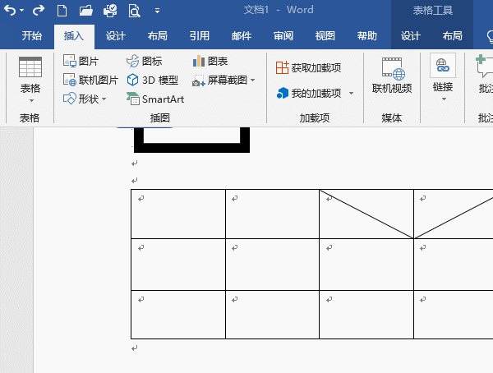Viewport: 493px width, 373px height.
Task: Click 获取加载项 to get add-ins
Action: pos(308,67)
